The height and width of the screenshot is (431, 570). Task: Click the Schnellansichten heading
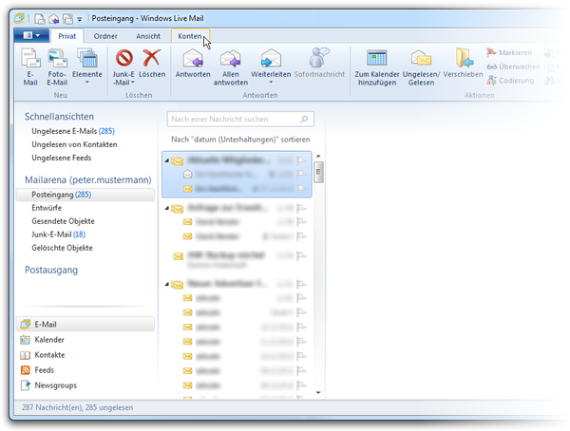coord(59,117)
